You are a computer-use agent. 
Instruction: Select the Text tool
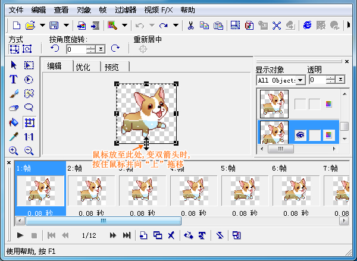tap(14, 79)
